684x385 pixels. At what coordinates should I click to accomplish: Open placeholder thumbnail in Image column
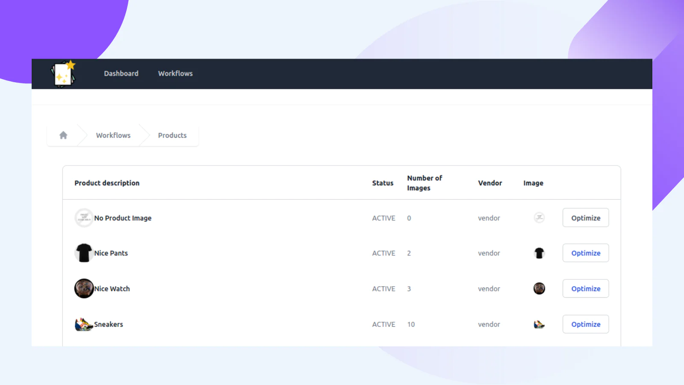pos(539,218)
